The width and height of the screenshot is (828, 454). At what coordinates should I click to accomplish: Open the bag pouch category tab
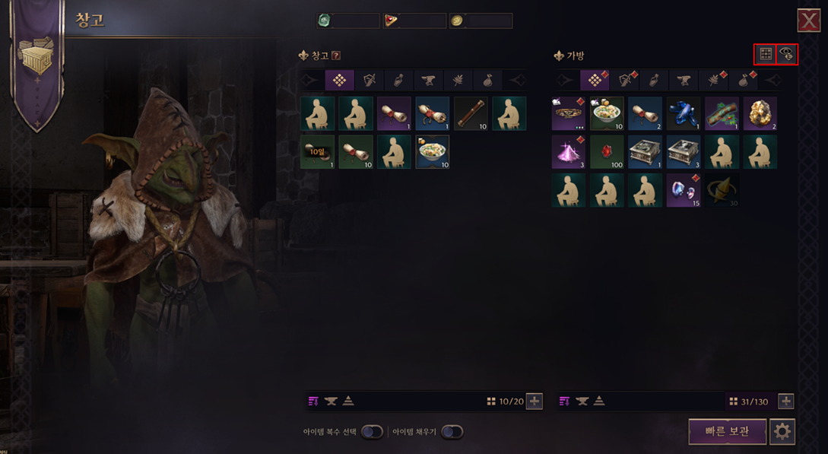pos(743,81)
